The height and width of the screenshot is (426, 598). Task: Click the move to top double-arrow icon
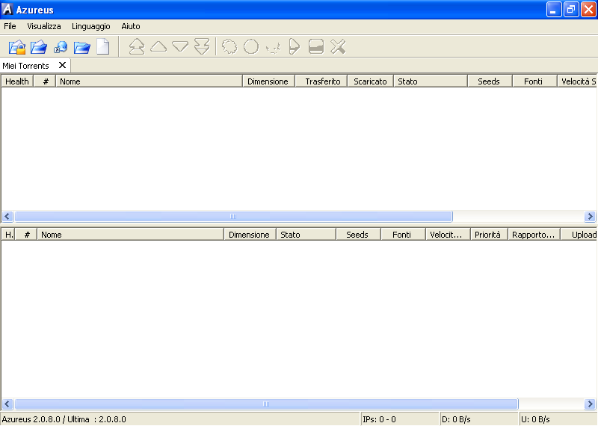coord(137,46)
